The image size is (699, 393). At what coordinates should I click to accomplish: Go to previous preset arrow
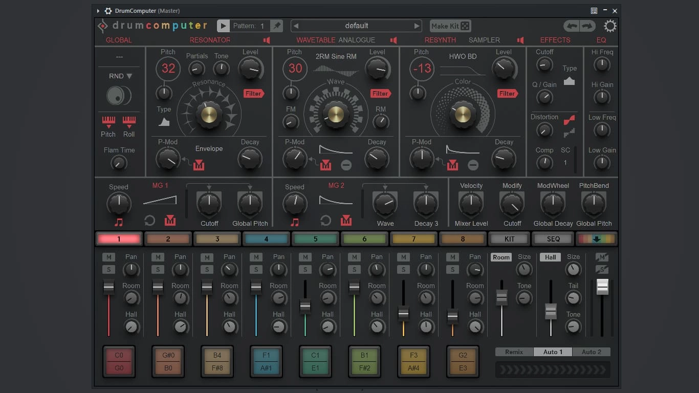296,26
